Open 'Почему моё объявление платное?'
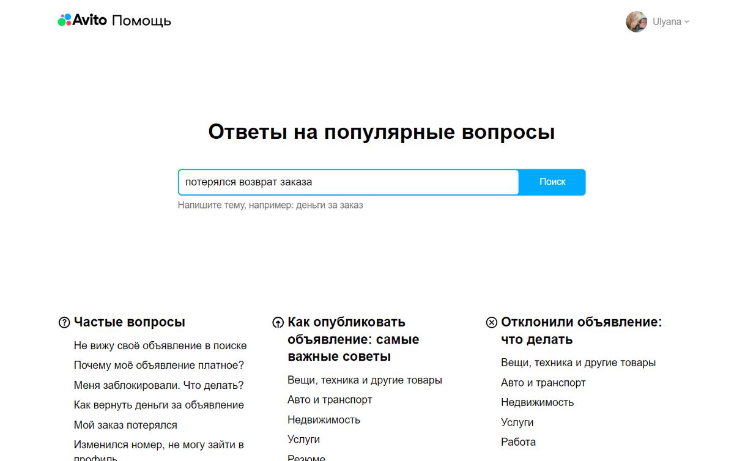The height and width of the screenshot is (461, 734). [x=159, y=366]
